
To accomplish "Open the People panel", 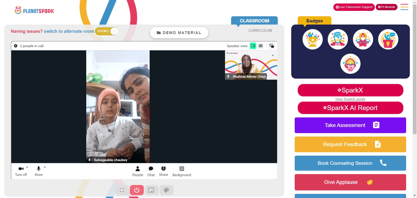I will point(138,171).
